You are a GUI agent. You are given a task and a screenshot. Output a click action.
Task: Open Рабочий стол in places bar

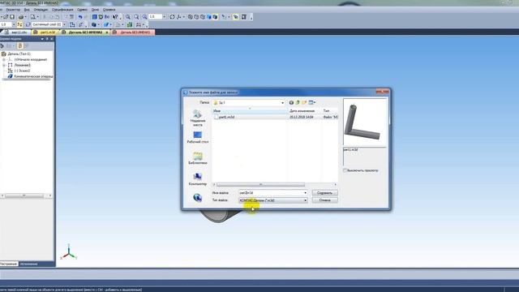click(x=198, y=137)
